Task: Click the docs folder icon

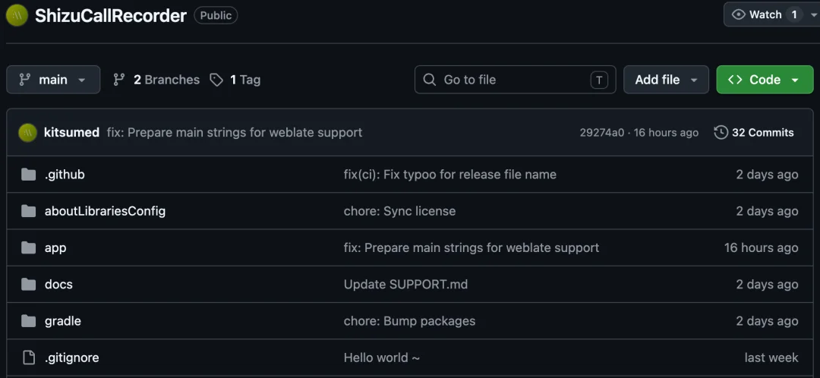Action: [x=28, y=284]
